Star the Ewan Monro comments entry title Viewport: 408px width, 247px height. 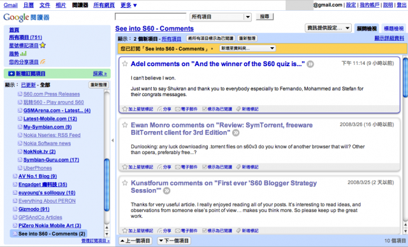(125, 125)
